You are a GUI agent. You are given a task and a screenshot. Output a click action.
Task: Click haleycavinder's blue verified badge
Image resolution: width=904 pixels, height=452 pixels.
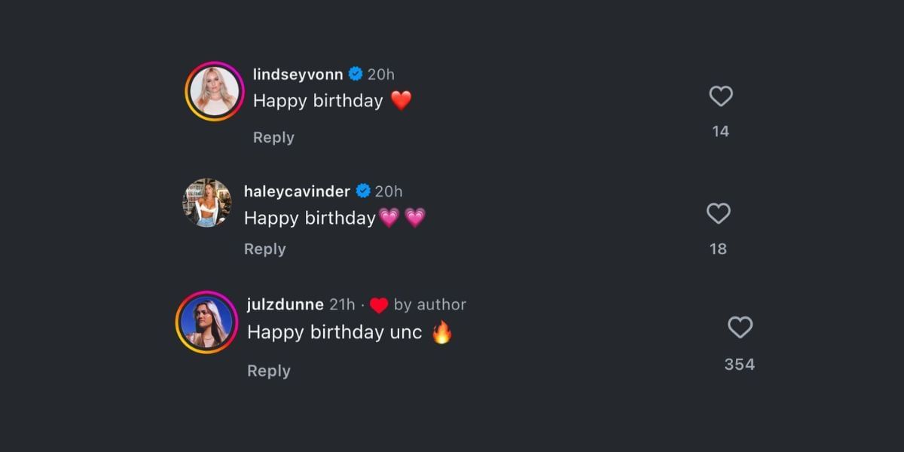tap(363, 191)
